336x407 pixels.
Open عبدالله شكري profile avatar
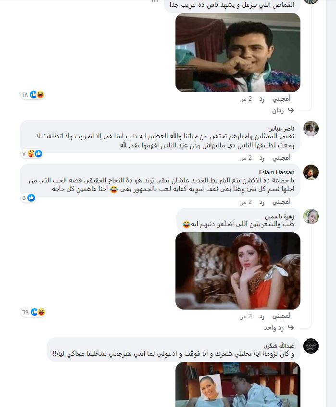[x=311, y=346]
